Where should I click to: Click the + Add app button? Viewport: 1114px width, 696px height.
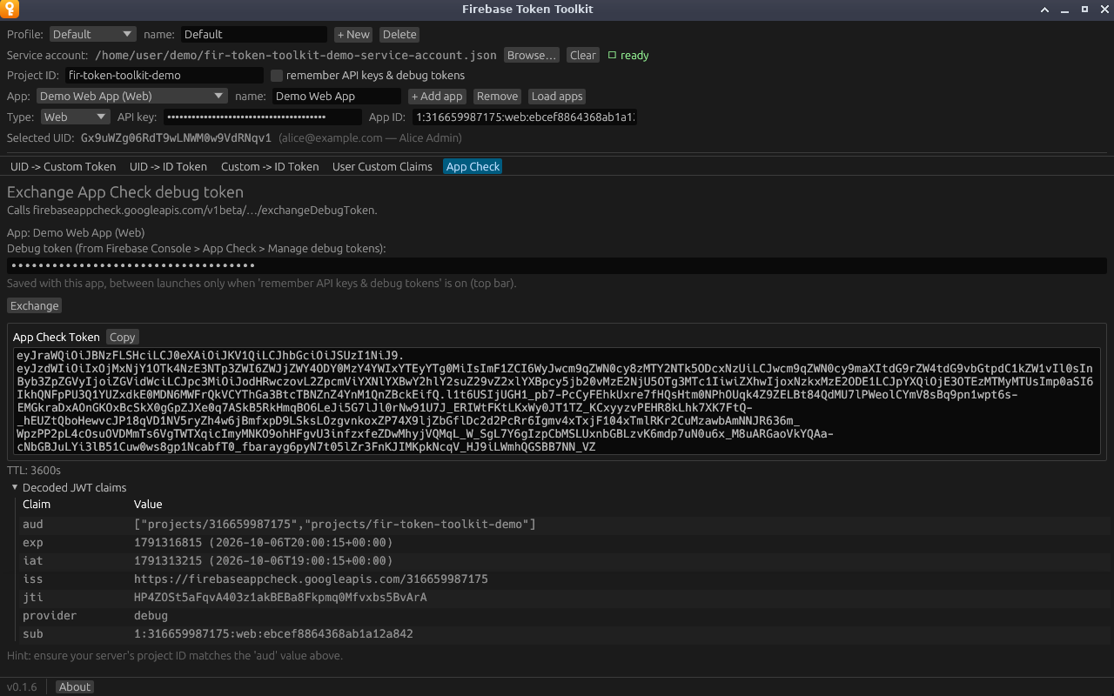point(438,97)
